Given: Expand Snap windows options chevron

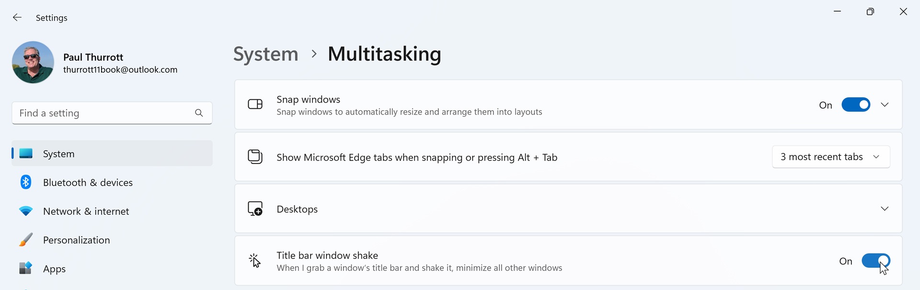Looking at the screenshot, I should click(x=885, y=104).
